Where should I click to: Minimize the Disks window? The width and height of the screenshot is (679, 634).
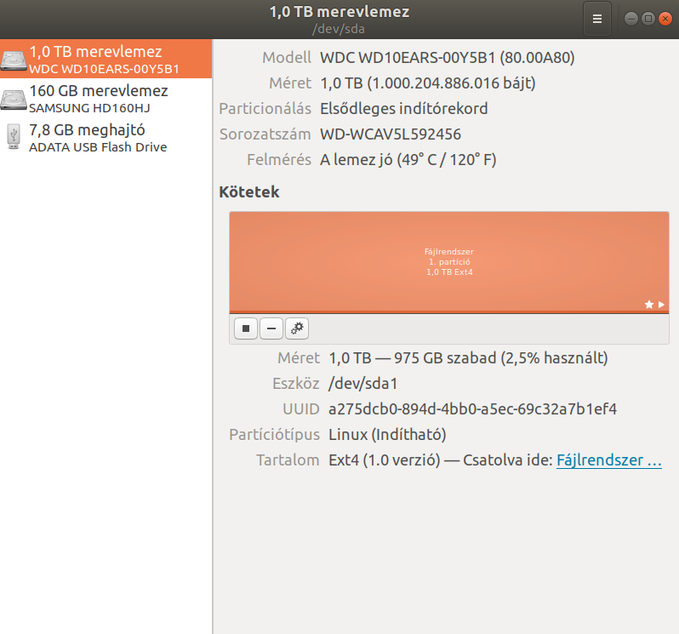(631, 19)
